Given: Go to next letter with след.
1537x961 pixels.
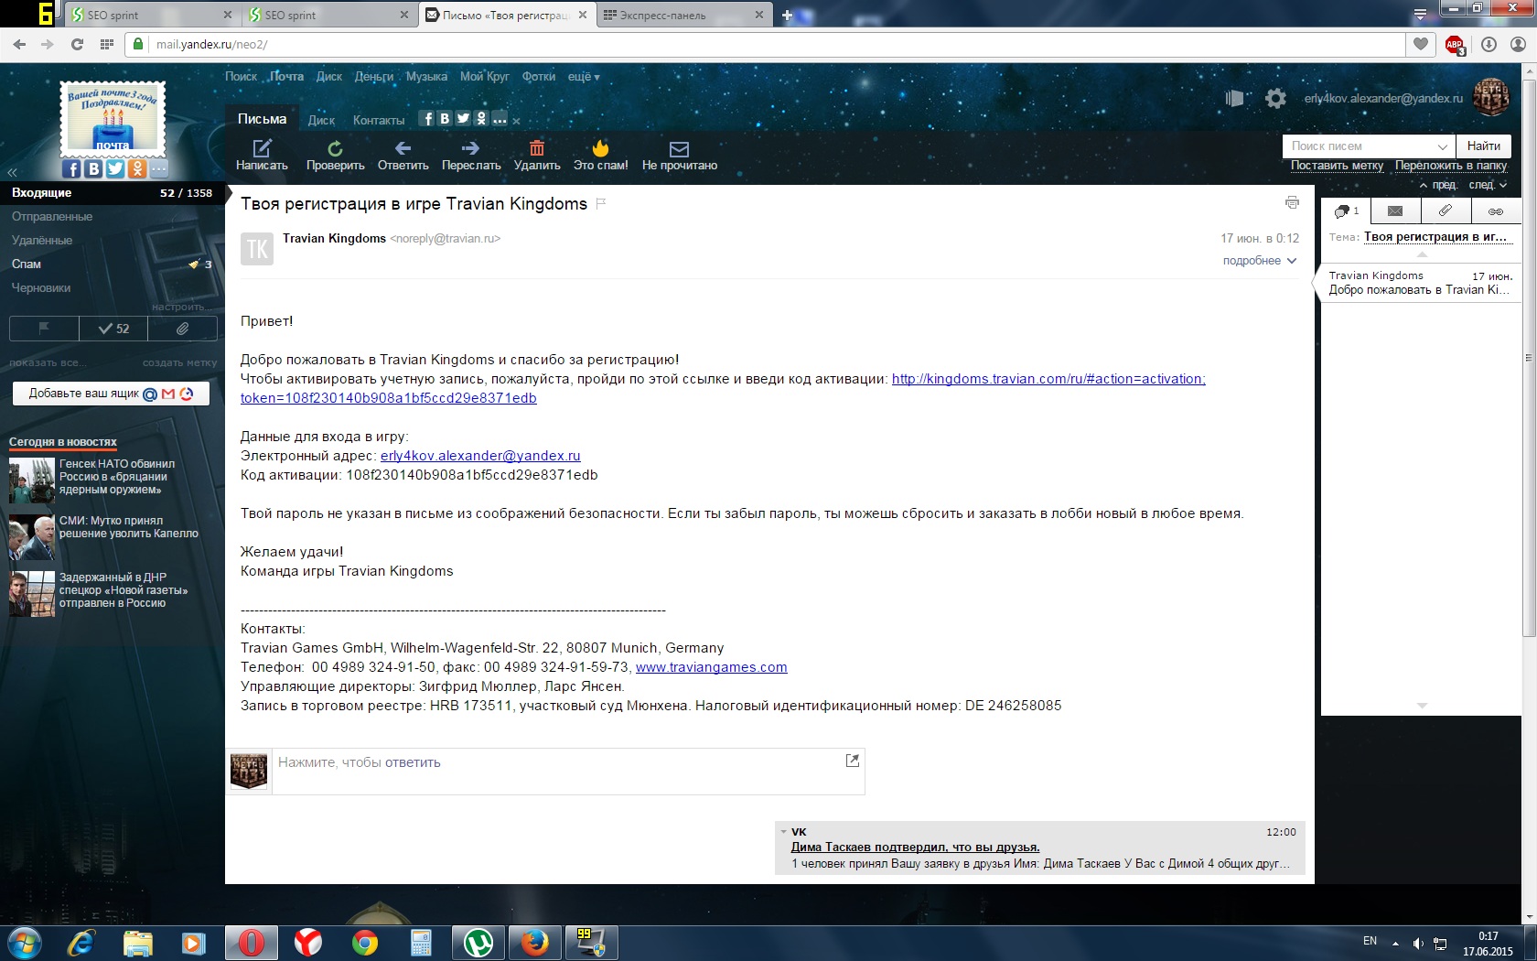Looking at the screenshot, I should coord(1488,185).
